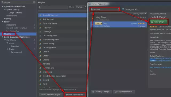Click the Browse repositories button
This screenshot has height=97, width=171.
(x=75, y=95)
